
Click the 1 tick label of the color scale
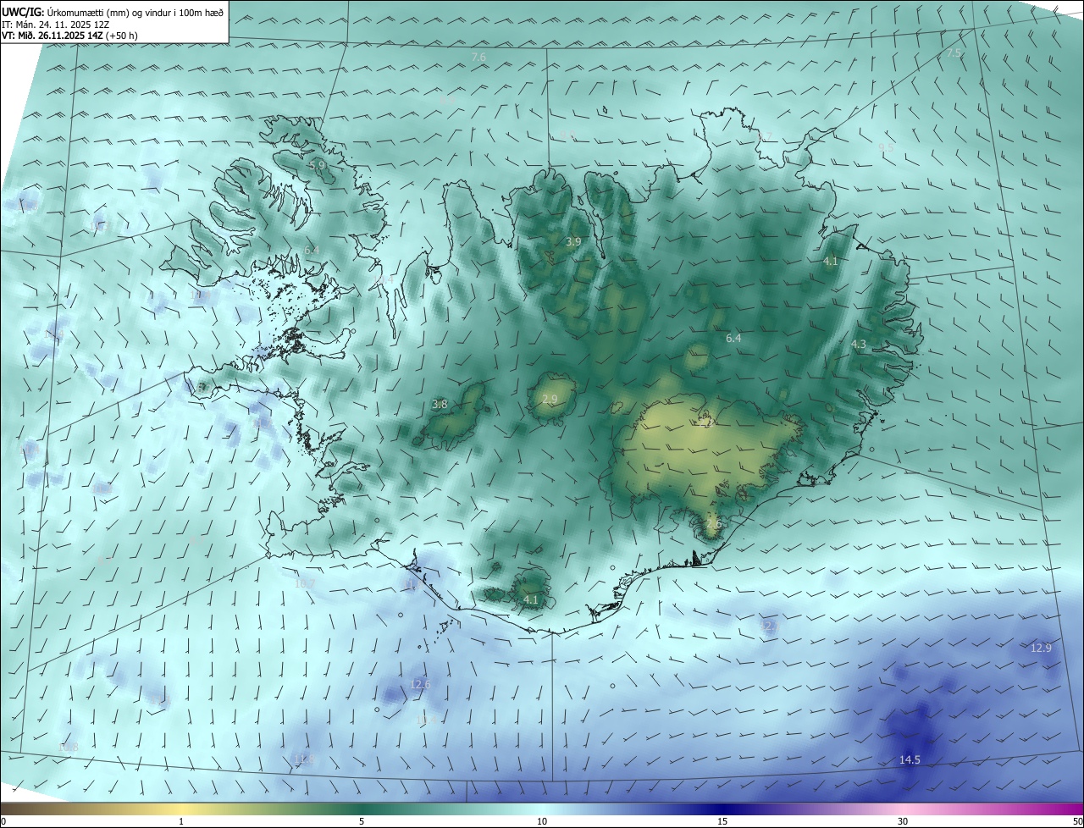181,821
